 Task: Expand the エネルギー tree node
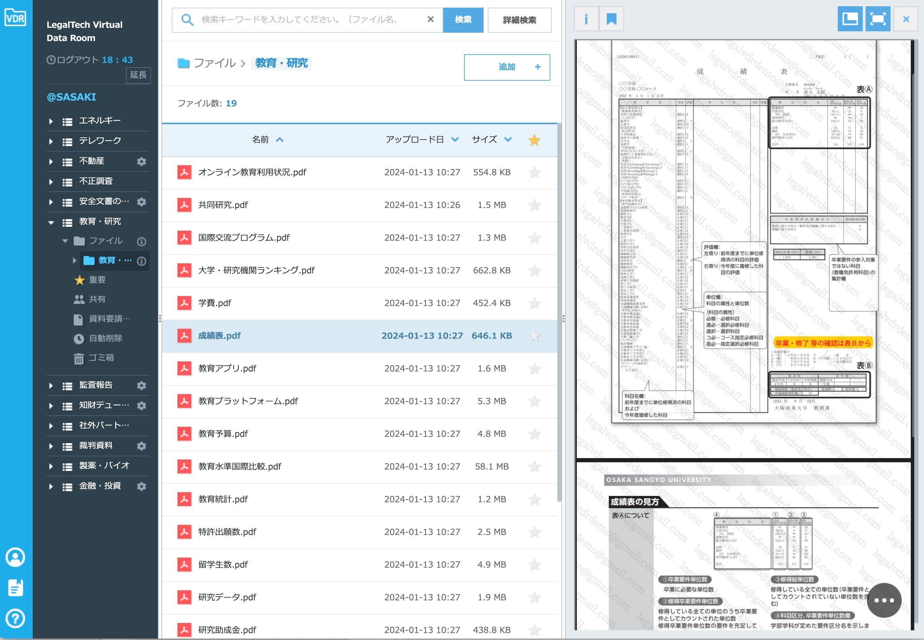[x=51, y=121]
